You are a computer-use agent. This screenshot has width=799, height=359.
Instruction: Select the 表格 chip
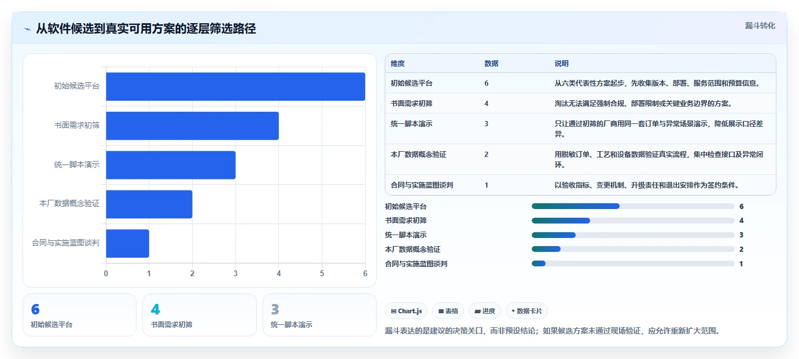(x=448, y=311)
